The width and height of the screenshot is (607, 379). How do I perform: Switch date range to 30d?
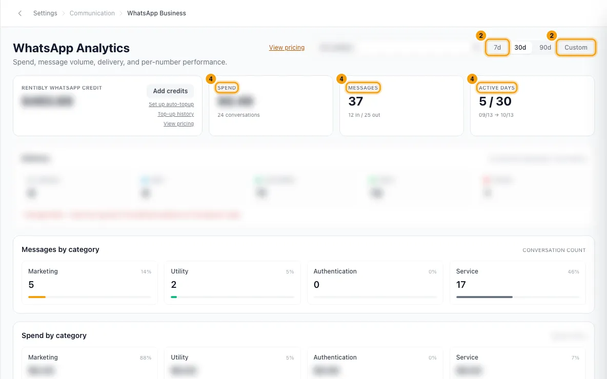tap(520, 48)
